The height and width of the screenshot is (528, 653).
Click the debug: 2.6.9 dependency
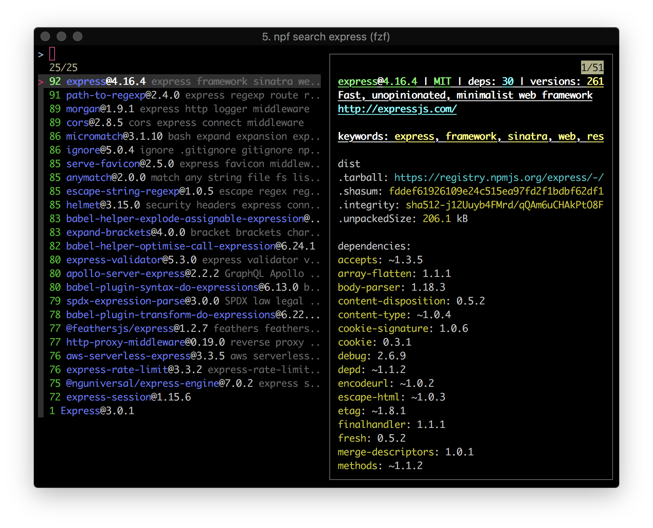point(372,356)
